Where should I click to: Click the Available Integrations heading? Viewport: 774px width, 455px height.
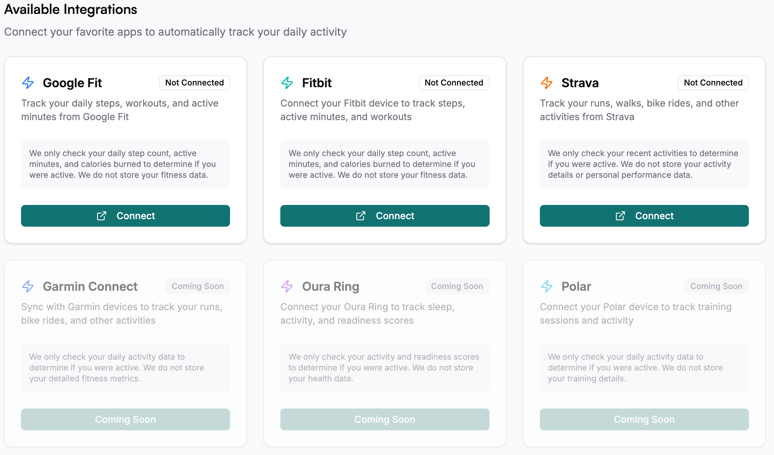point(71,10)
